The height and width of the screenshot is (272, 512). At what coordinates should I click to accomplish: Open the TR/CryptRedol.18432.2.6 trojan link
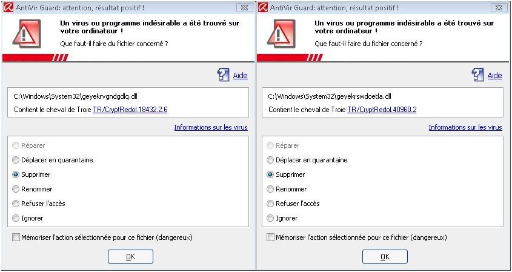(130, 110)
